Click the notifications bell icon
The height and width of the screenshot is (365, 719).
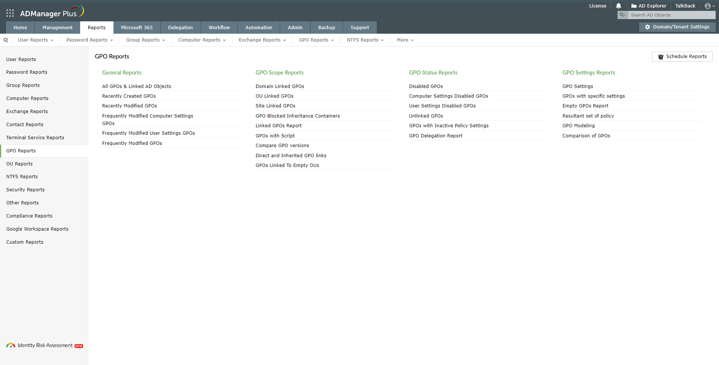pyautogui.click(x=618, y=6)
